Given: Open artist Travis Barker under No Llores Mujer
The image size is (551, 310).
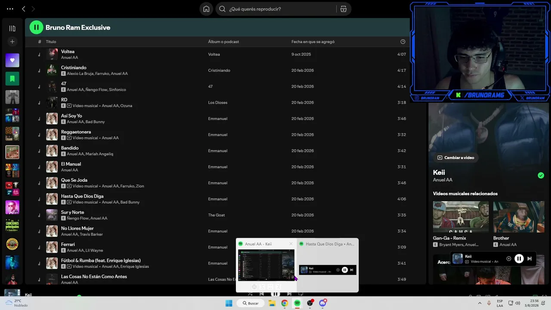Looking at the screenshot, I should click(91, 235).
